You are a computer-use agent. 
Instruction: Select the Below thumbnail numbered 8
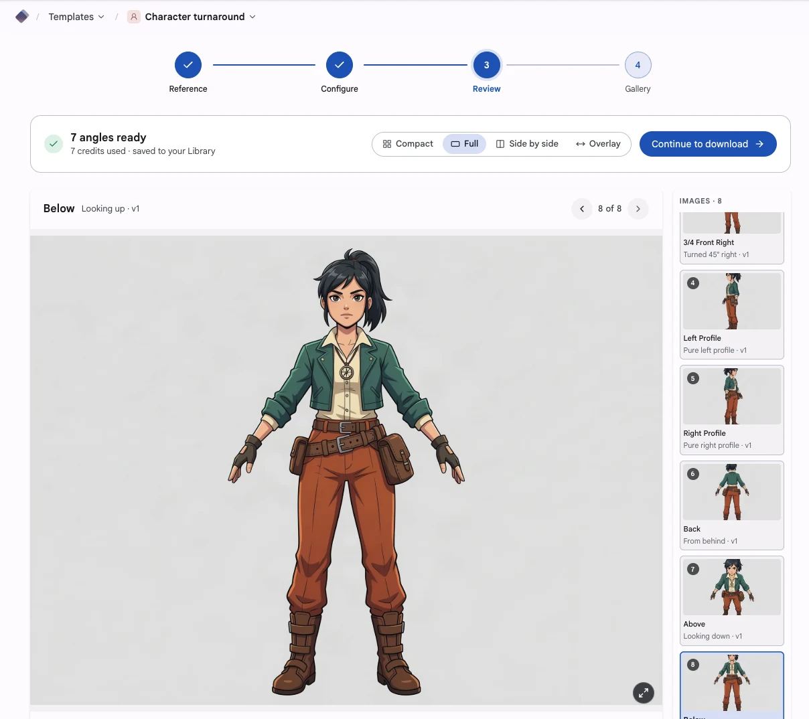731,686
